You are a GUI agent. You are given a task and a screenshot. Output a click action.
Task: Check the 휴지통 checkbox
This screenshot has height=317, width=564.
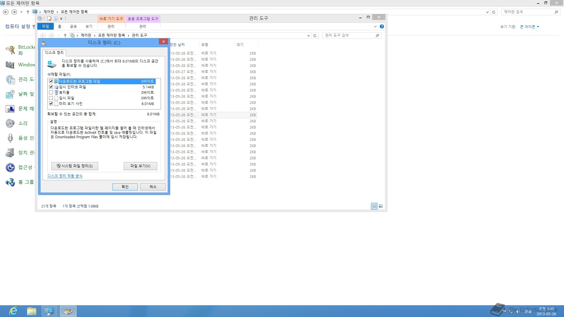pyautogui.click(x=51, y=92)
